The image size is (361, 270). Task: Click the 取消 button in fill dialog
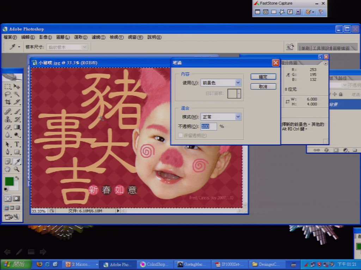[263, 86]
